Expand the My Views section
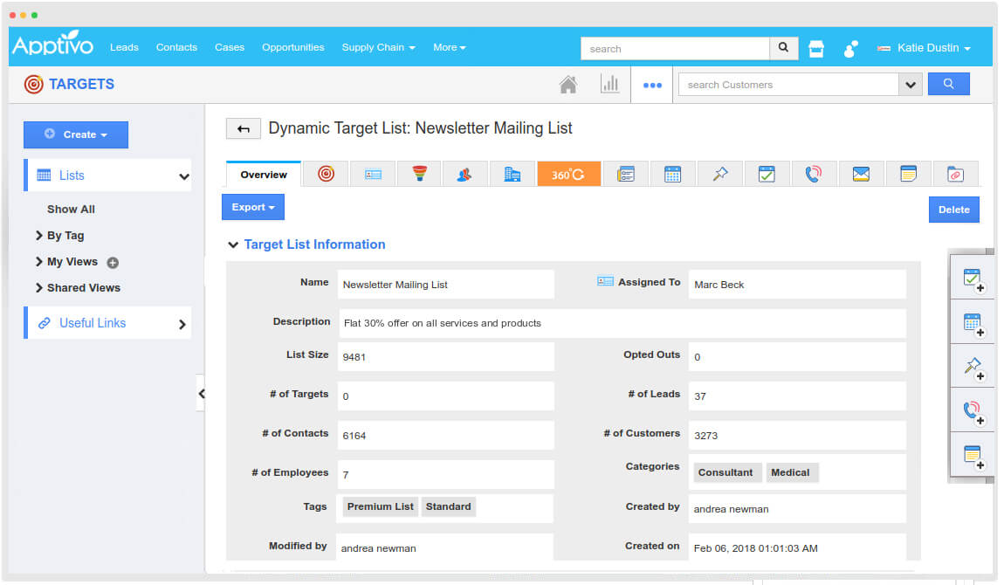Viewport: 1004px width, 585px height. pyautogui.click(x=70, y=261)
